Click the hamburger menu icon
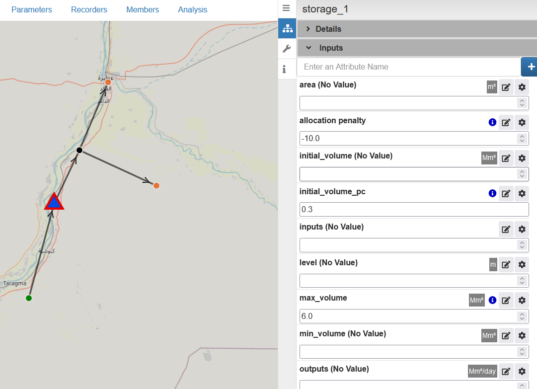Viewport: 537px width, 389px height. click(x=286, y=8)
